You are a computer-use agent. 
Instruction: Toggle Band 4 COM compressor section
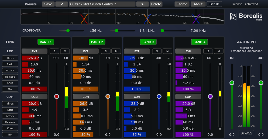point(188,97)
